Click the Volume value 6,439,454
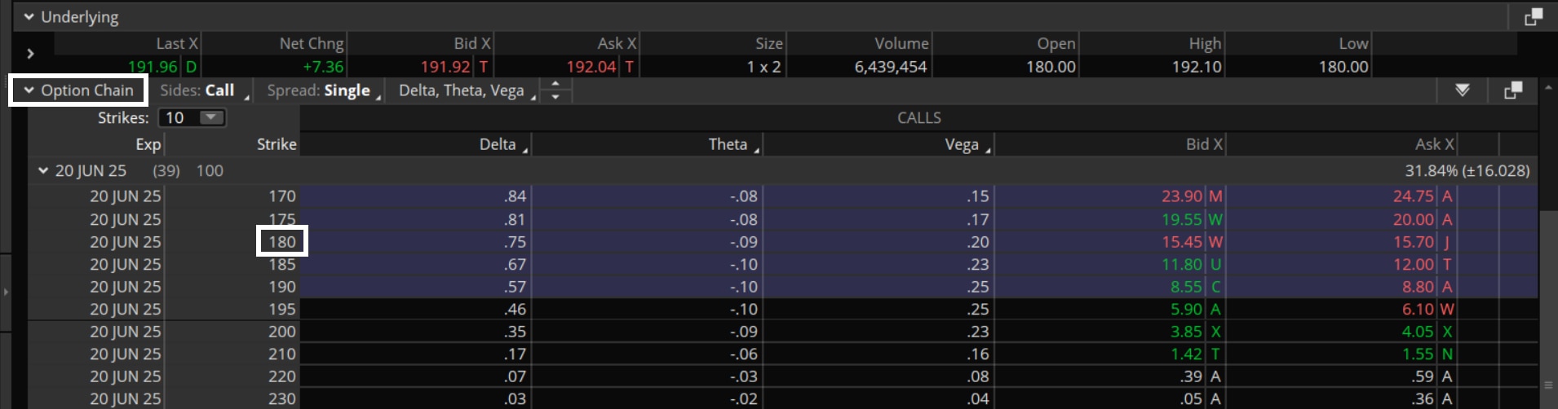1558x409 pixels. 891,67
